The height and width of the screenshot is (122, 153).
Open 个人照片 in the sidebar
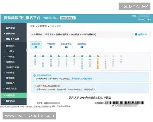(10, 51)
